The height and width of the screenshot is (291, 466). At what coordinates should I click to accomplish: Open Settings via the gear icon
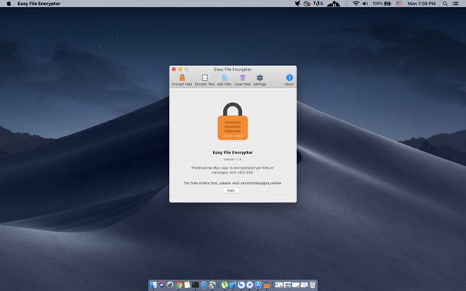259,80
